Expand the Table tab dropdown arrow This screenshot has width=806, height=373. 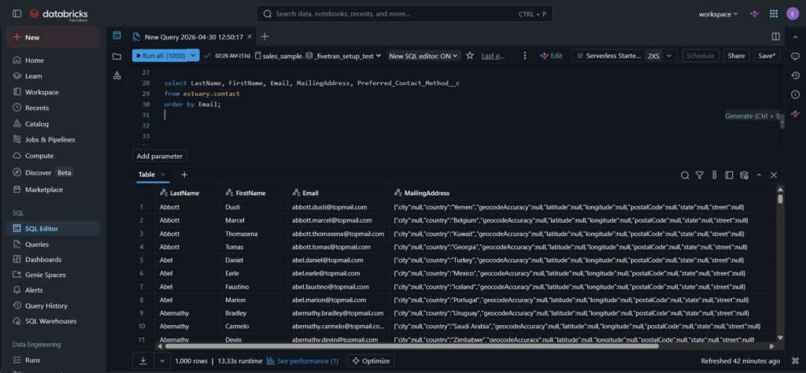pyautogui.click(x=164, y=175)
